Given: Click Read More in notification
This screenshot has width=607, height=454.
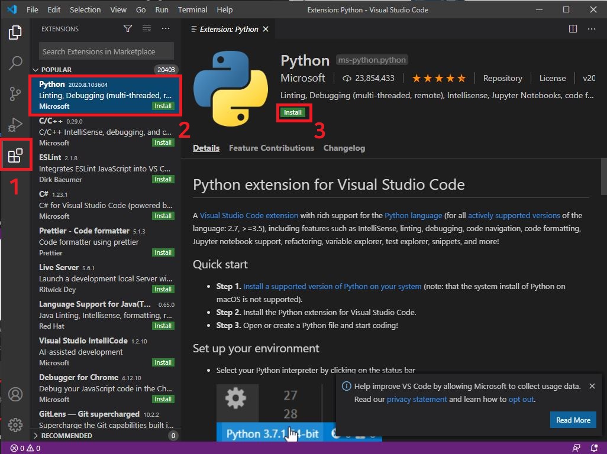Looking at the screenshot, I should click(573, 420).
